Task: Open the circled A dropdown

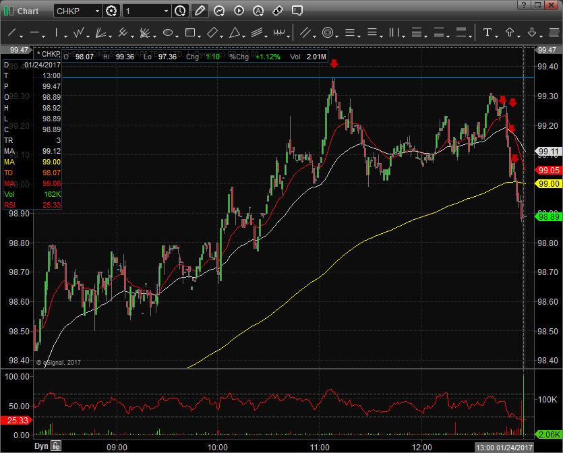Action: pos(258,11)
